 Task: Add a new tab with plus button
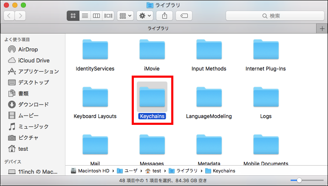(x=322, y=28)
